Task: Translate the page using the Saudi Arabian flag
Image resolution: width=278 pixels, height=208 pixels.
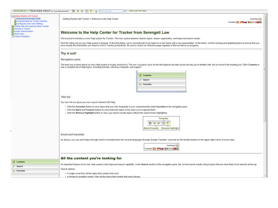Action: (260, 22)
